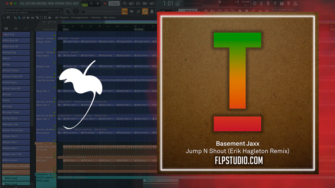The image size is (335, 188).
Task: Open the metronome toggle in the toolbar
Action: click(x=125, y=4)
